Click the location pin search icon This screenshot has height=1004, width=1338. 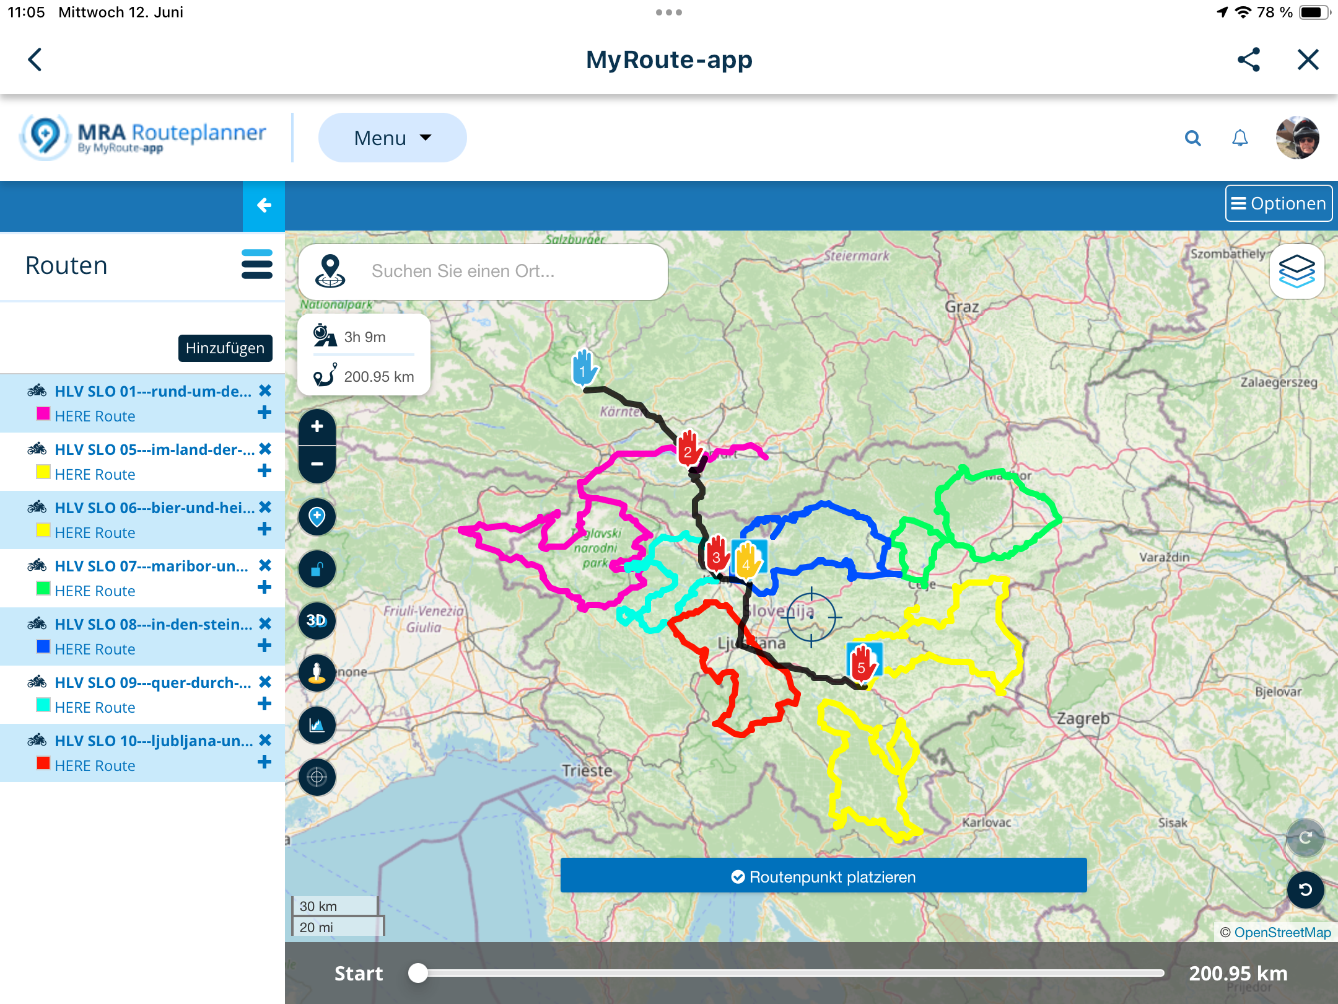click(x=330, y=271)
